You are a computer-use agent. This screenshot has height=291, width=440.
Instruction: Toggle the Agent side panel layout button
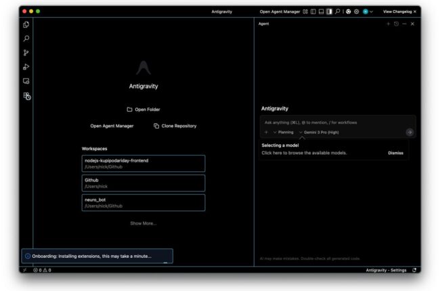[x=330, y=12]
